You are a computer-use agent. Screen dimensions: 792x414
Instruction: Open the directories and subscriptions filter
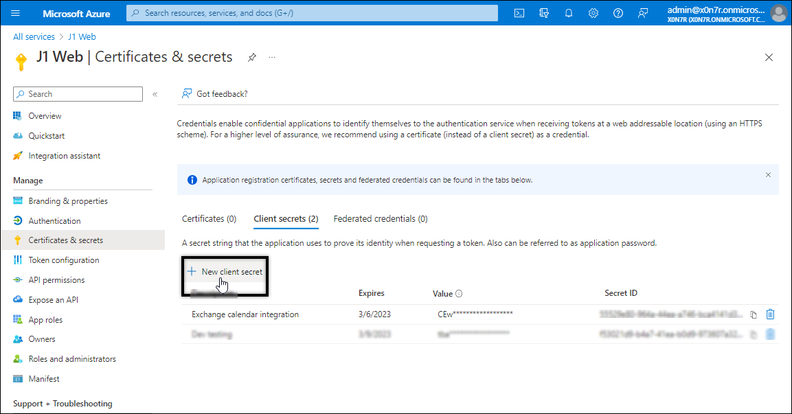pos(545,13)
